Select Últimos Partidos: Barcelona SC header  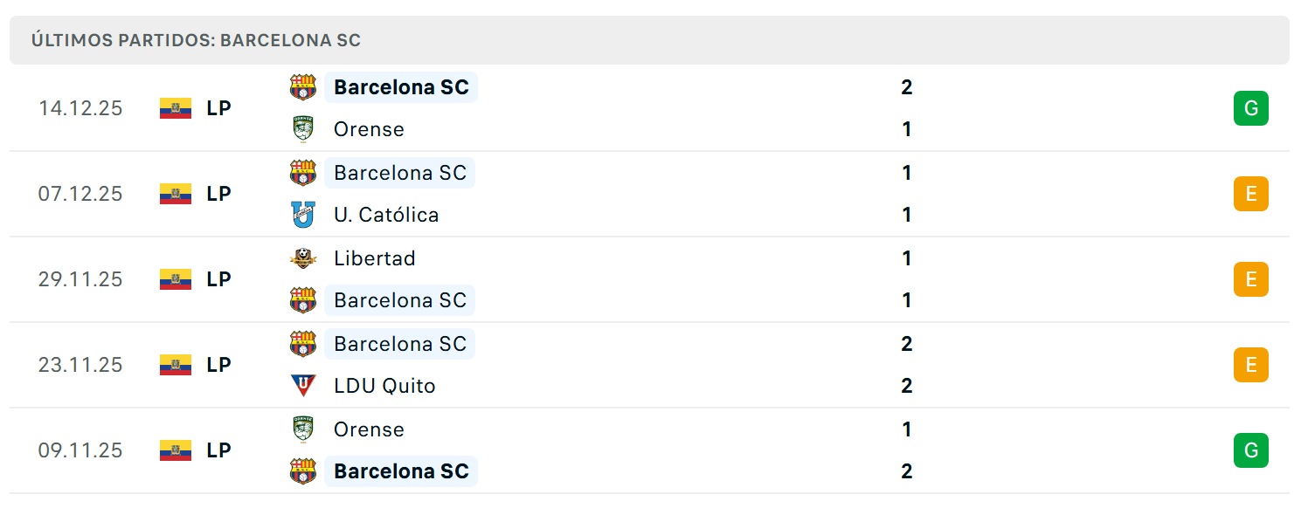(196, 40)
